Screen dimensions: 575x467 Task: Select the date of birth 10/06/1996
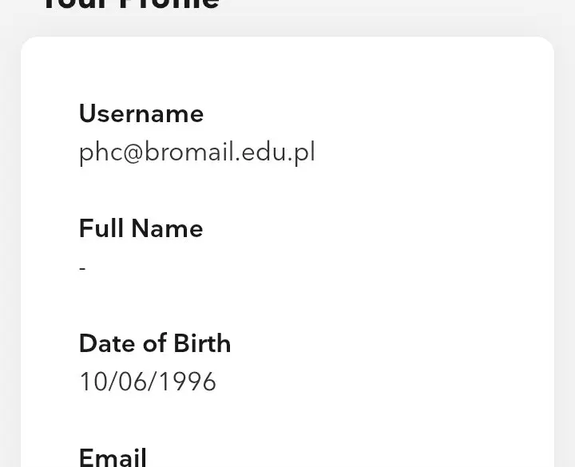click(148, 382)
